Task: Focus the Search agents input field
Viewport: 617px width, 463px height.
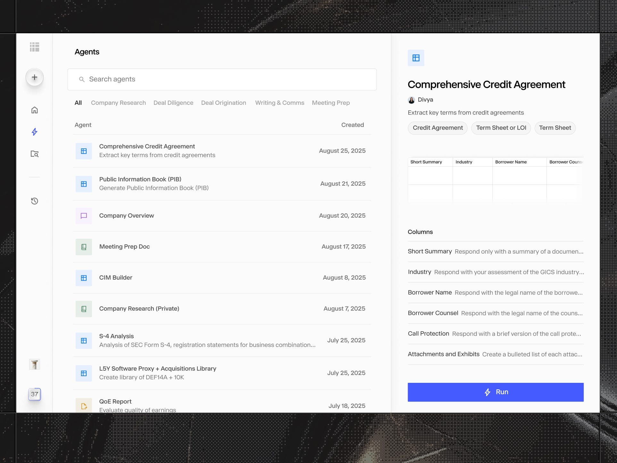Action: click(x=222, y=79)
